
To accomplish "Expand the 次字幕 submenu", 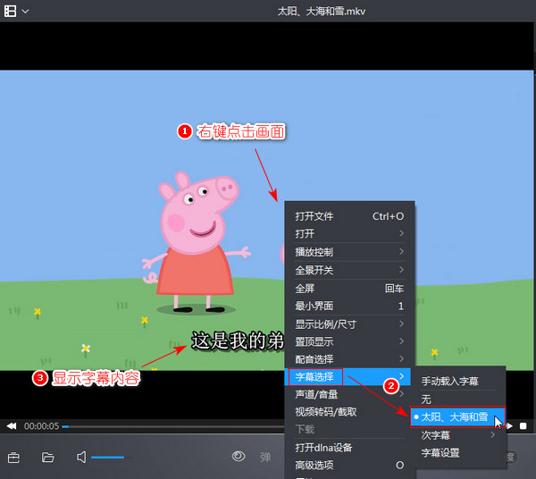I will 458,435.
